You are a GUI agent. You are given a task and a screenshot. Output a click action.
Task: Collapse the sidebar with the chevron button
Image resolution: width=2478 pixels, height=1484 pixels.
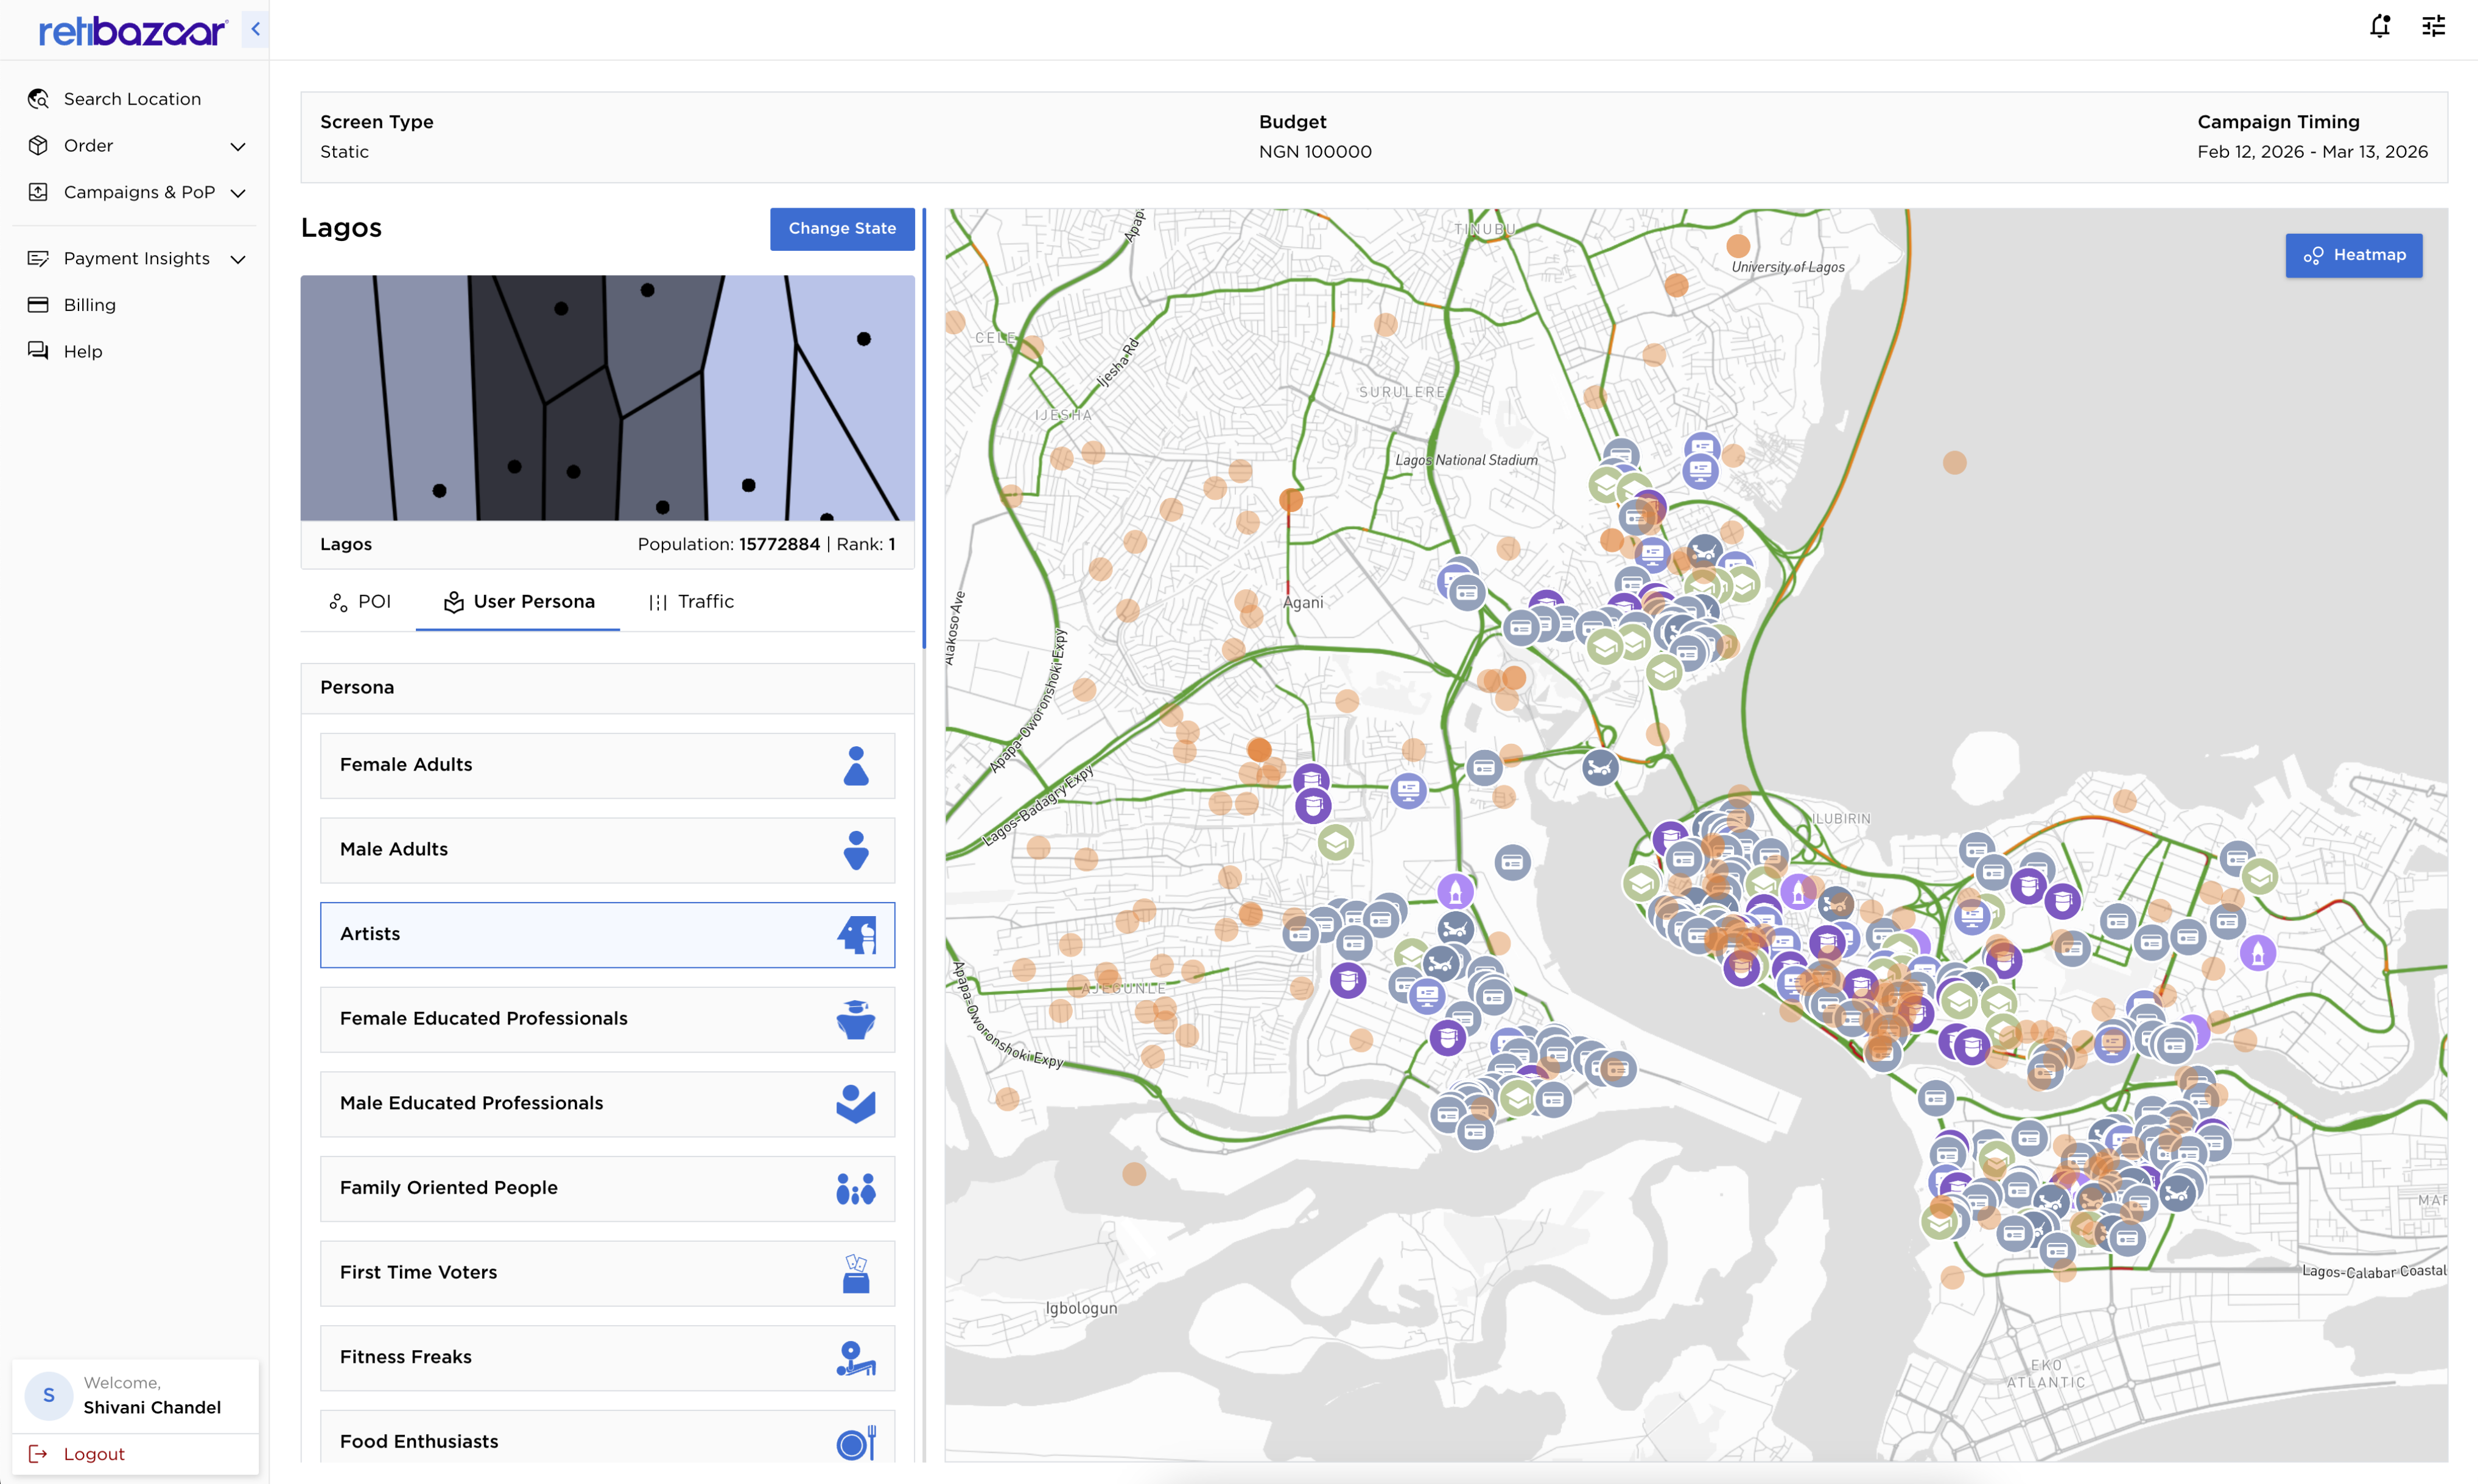click(255, 29)
